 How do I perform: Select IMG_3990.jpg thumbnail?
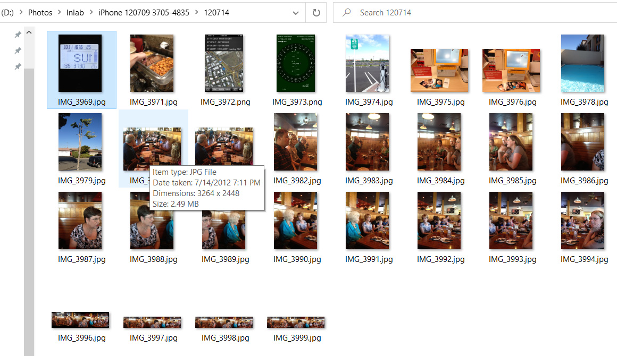tap(296, 221)
